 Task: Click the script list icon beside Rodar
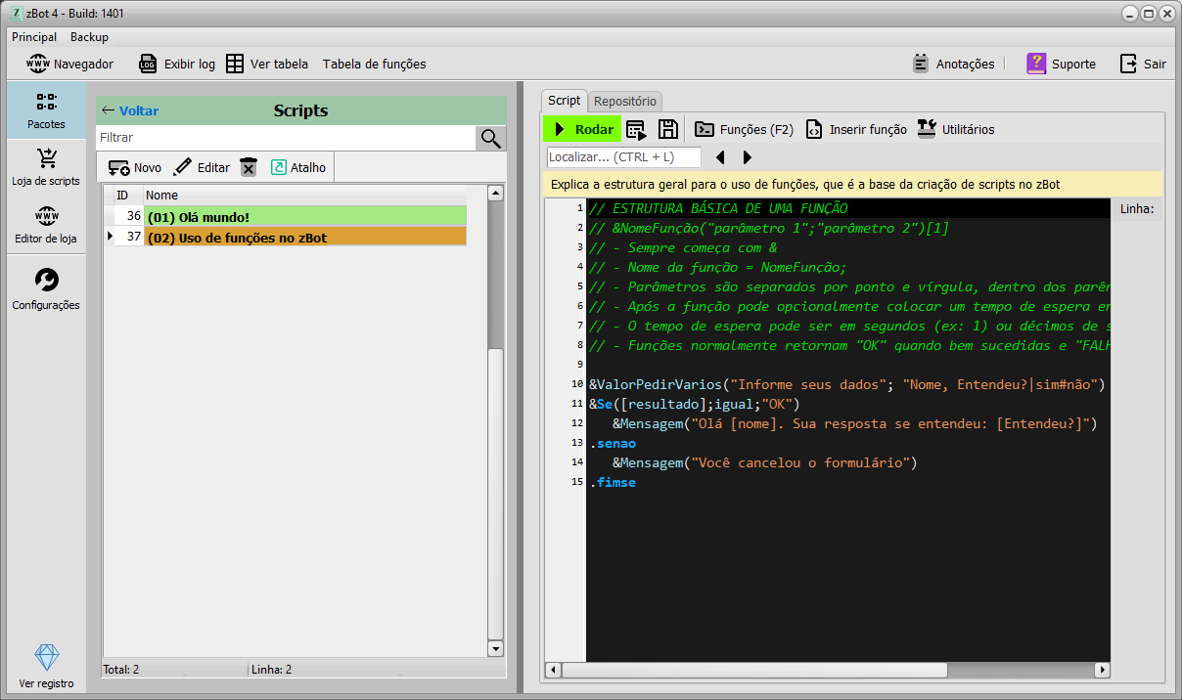click(636, 129)
